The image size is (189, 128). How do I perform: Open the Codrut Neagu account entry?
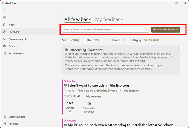click(x=29, y=117)
